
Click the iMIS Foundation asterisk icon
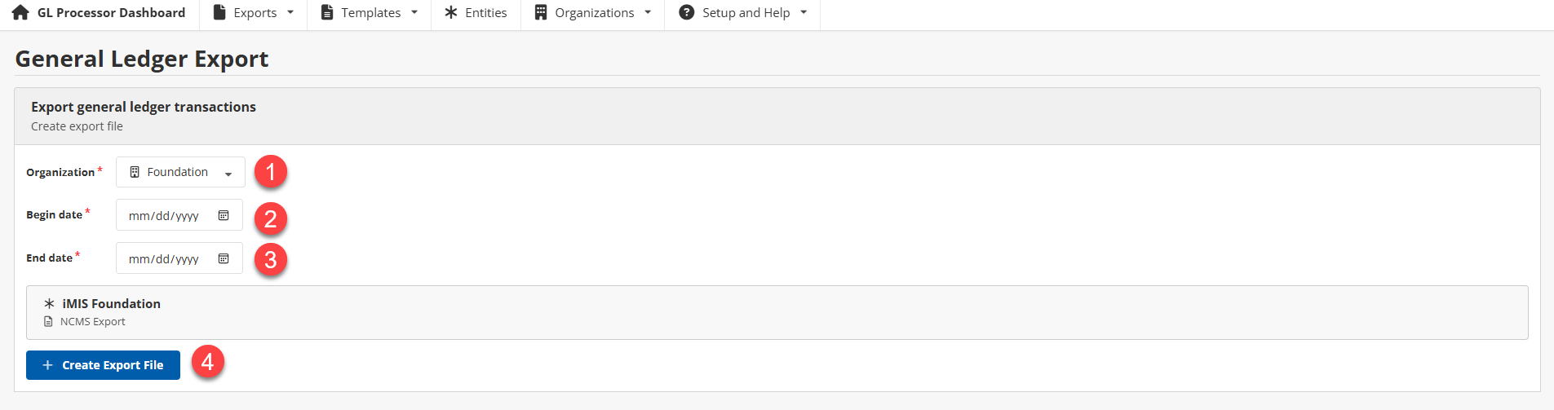(49, 304)
